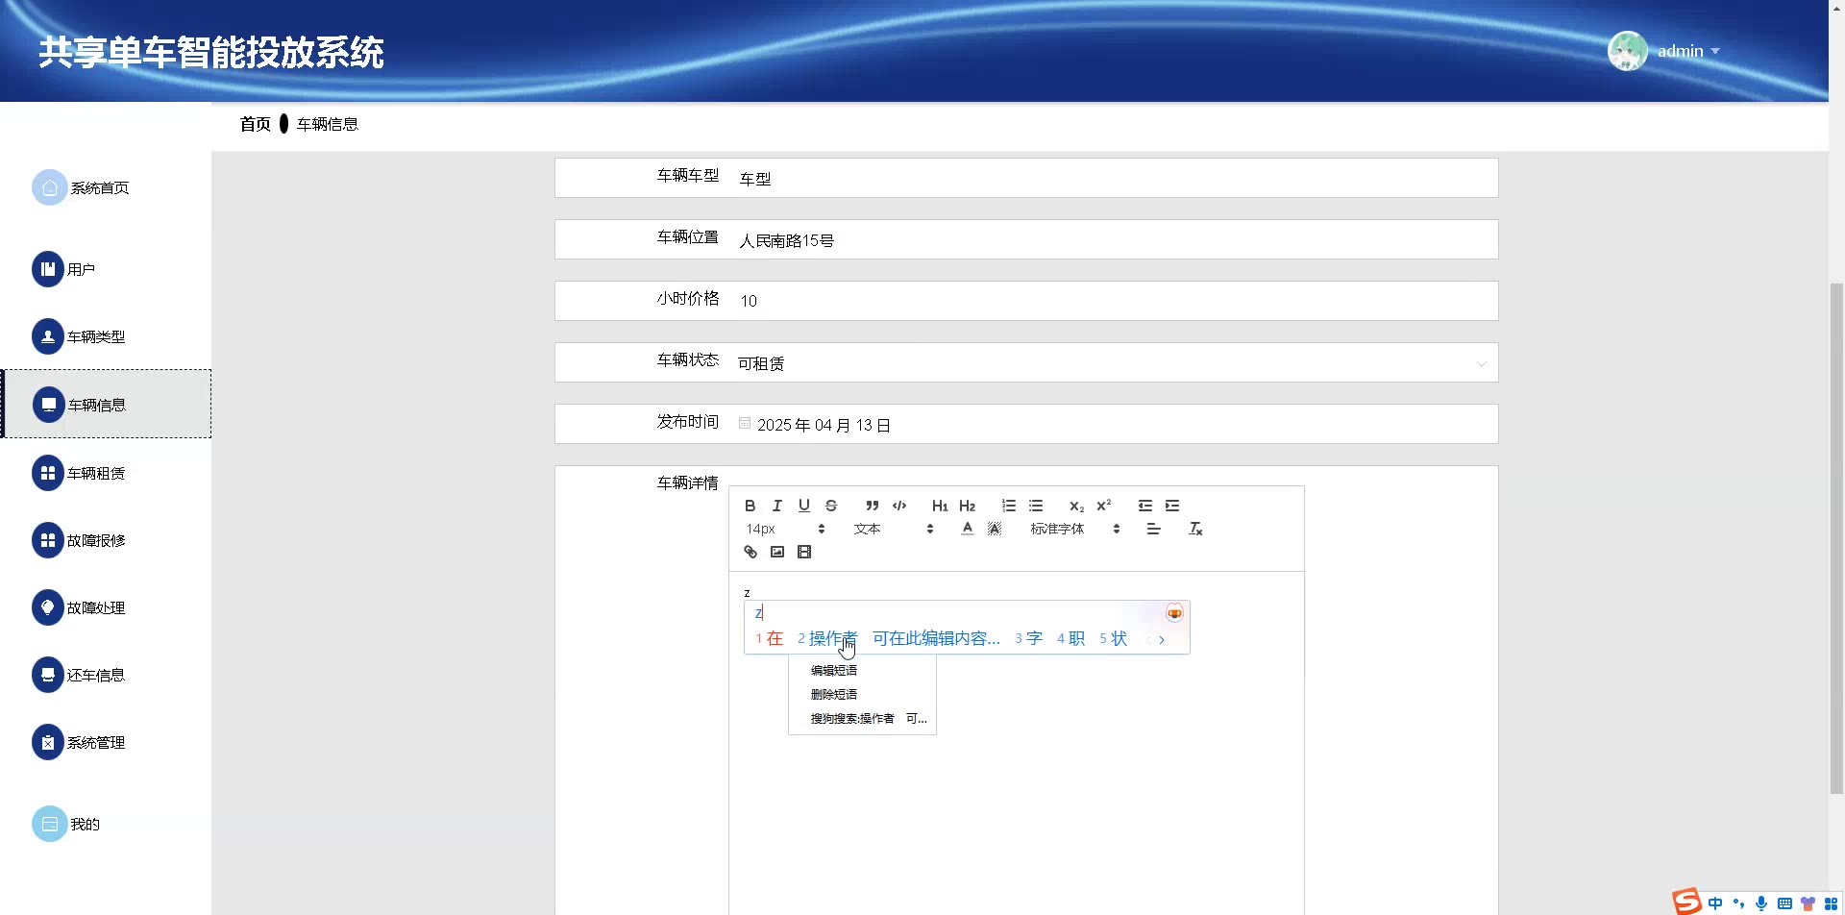The width and height of the screenshot is (1845, 915).
Task: Select 删除短语 from the context menu
Action: point(834,694)
